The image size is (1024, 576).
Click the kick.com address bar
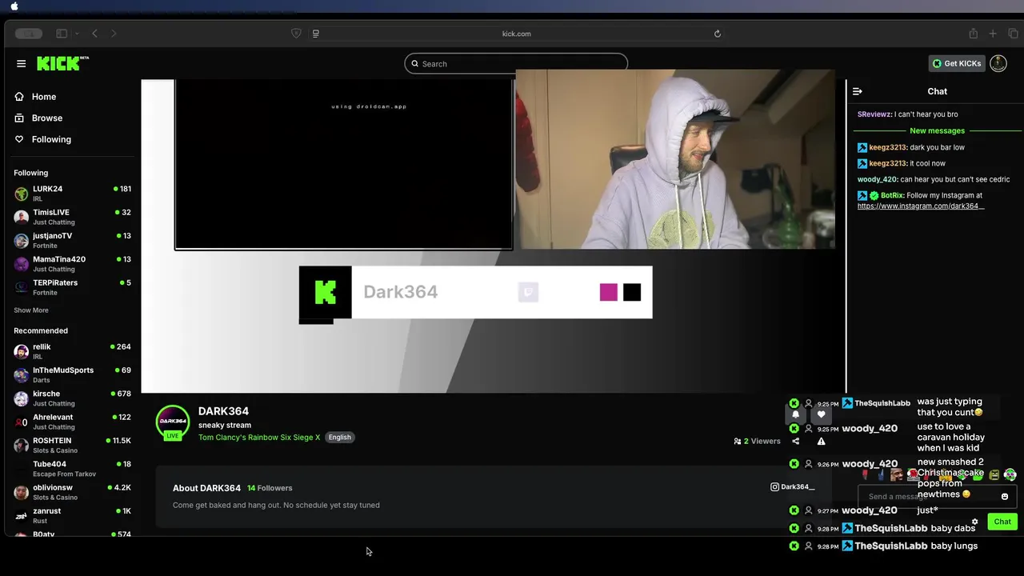(516, 34)
